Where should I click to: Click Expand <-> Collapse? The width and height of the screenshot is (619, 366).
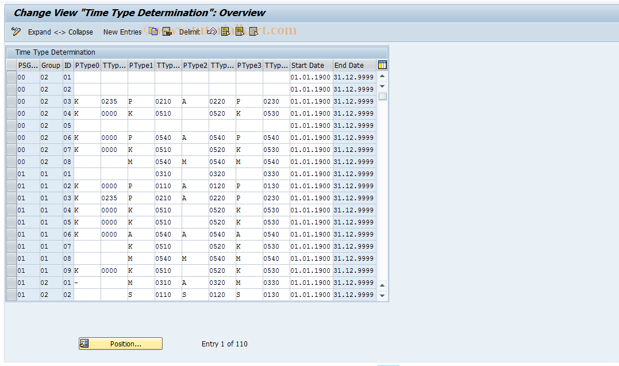click(x=60, y=32)
